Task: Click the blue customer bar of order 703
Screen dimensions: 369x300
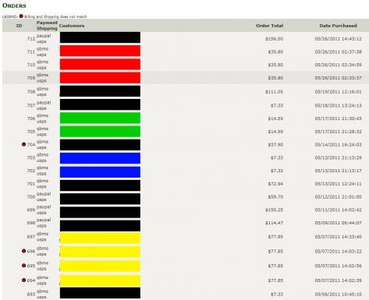Action: (x=100, y=158)
